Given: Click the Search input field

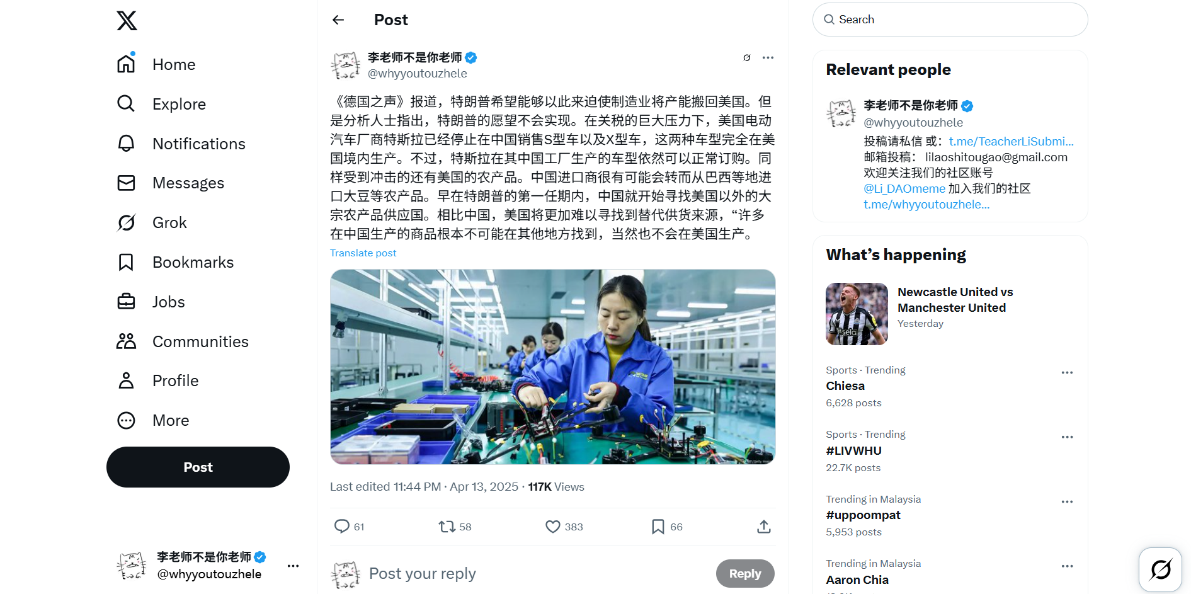Looking at the screenshot, I should click(950, 20).
